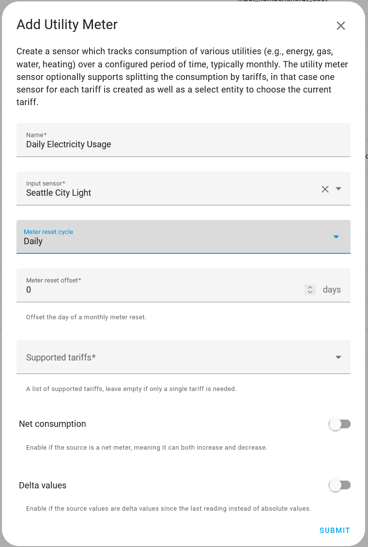Click the Name field with Daily Electricity Usage

[x=184, y=140]
